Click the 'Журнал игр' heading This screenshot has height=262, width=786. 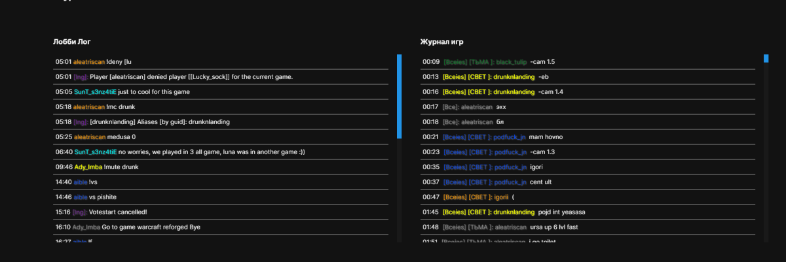pyautogui.click(x=442, y=42)
